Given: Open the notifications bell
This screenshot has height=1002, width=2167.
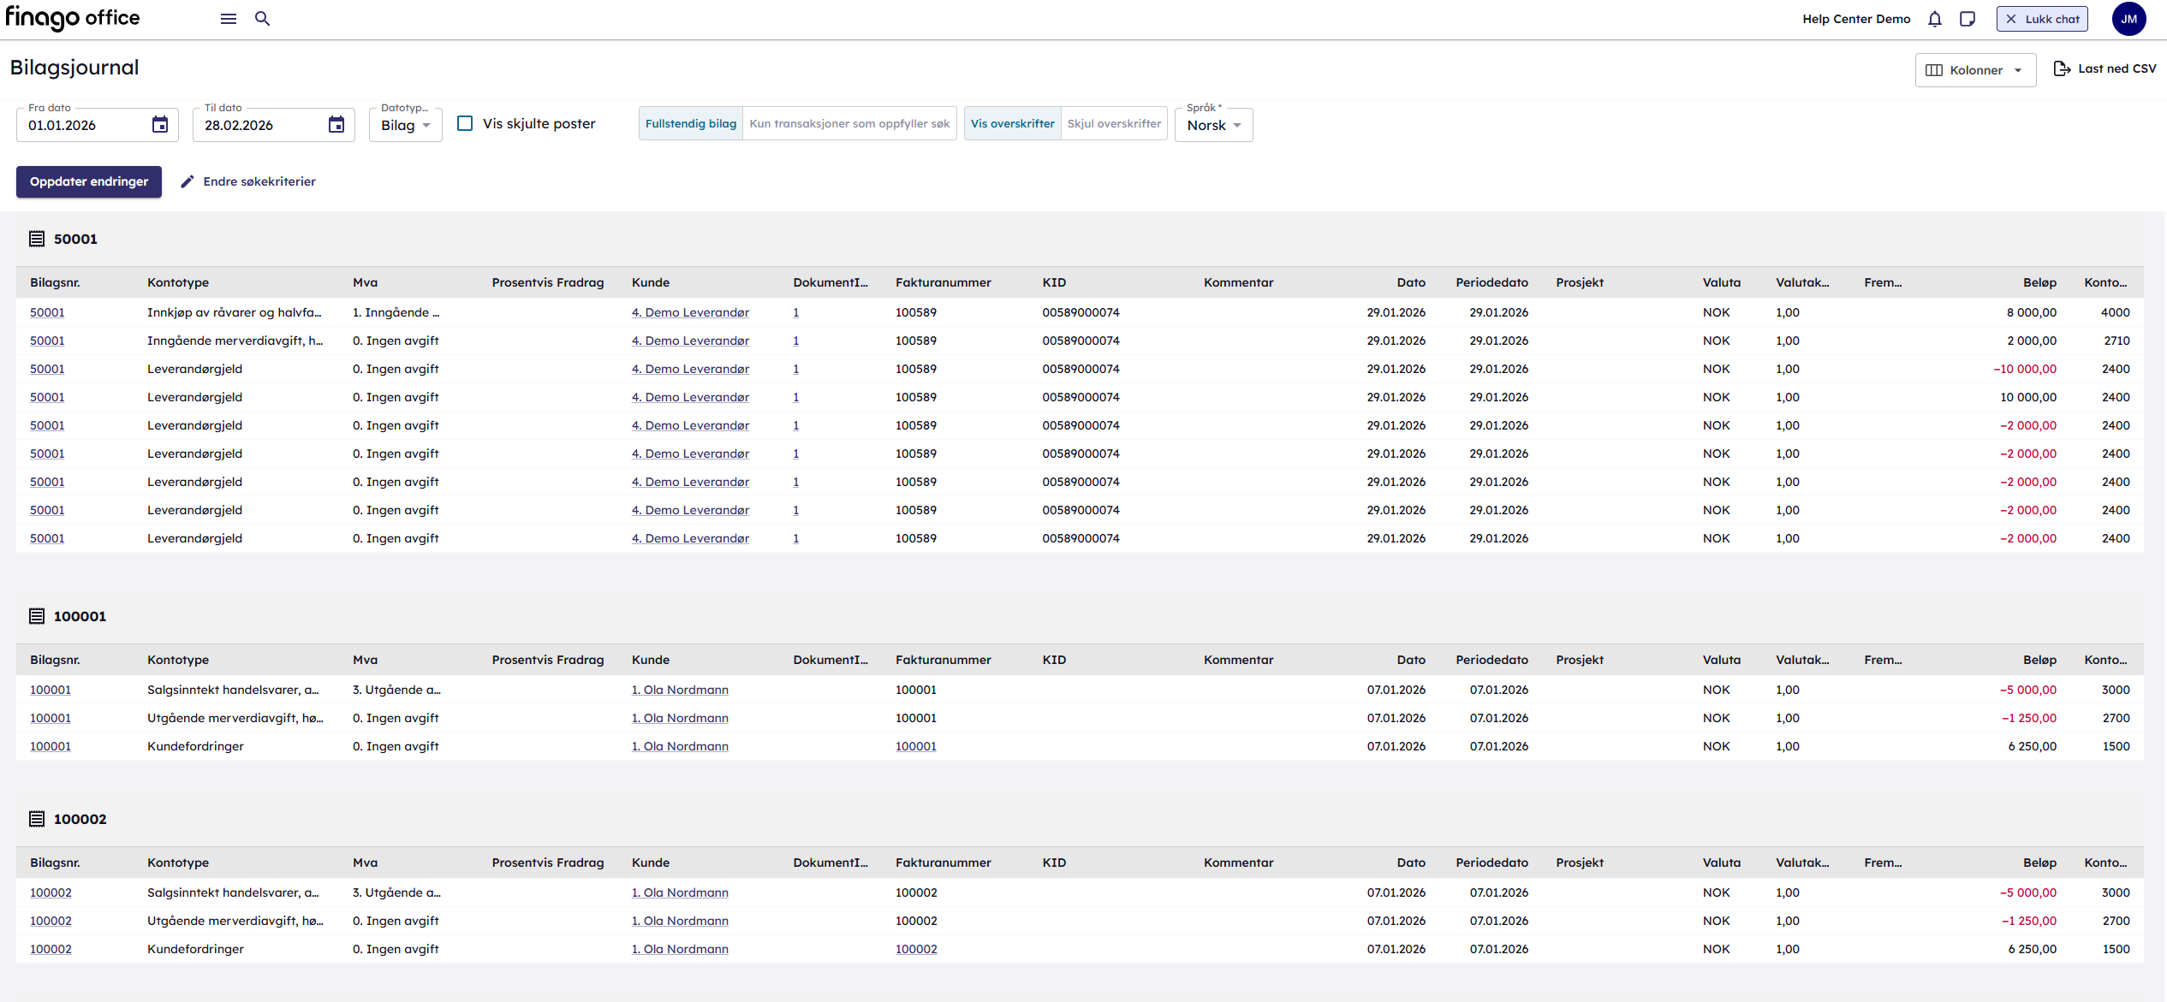Looking at the screenshot, I should tap(1934, 19).
